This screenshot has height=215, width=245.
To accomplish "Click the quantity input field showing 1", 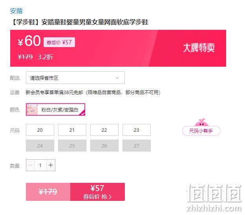I will click(x=40, y=165).
